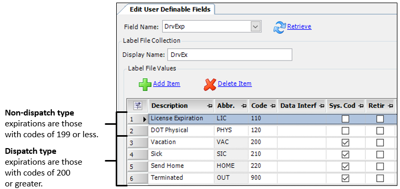Tick the Retired checkbox for Terminated row
400x189 pixels.
(380, 178)
